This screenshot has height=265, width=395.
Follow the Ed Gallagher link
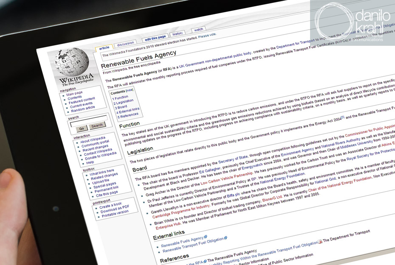point(209,170)
